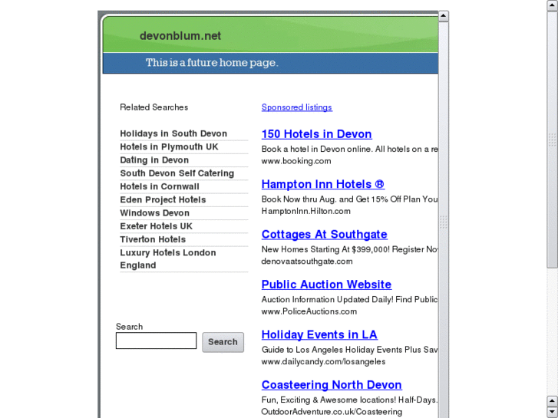Click the www.PoliceAuctions.com URL text
This screenshot has width=558, height=418.
coord(309,311)
